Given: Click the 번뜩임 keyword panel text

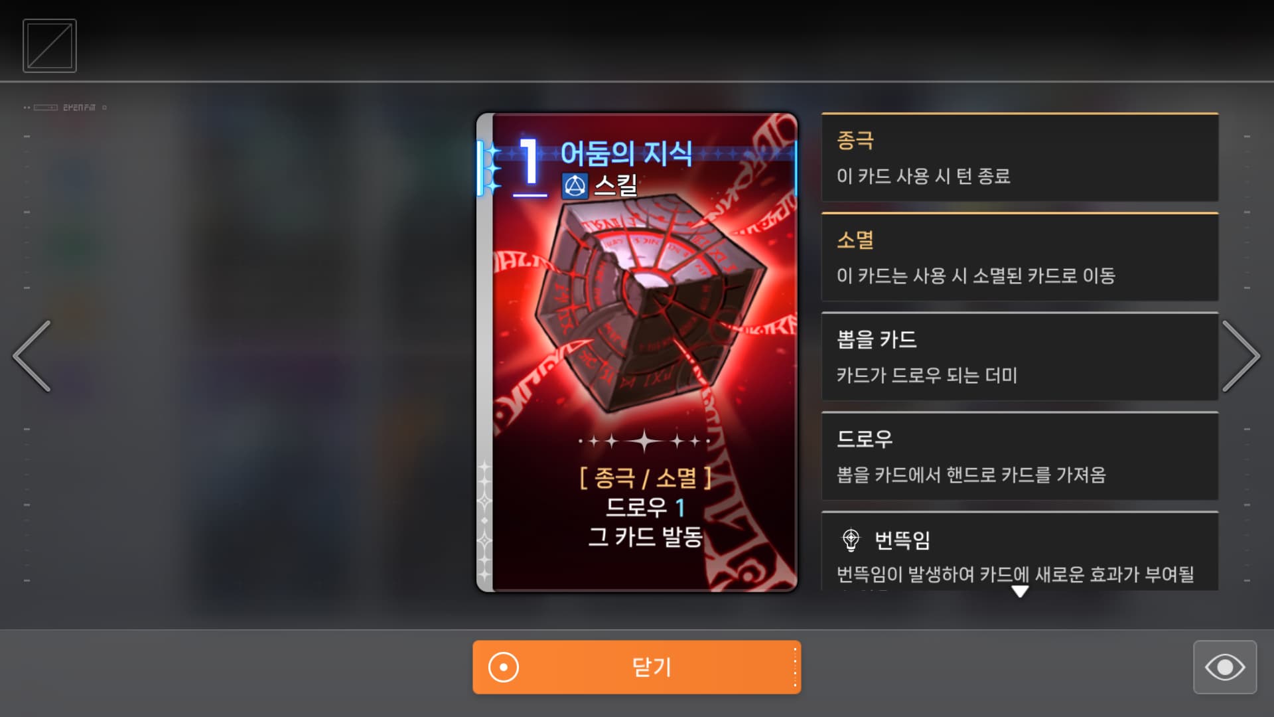Looking at the screenshot, I should tap(902, 540).
